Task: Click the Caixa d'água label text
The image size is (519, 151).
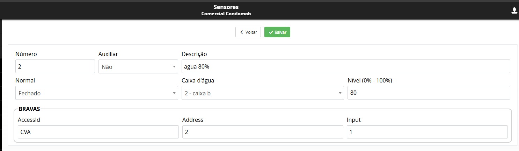Action: point(198,80)
